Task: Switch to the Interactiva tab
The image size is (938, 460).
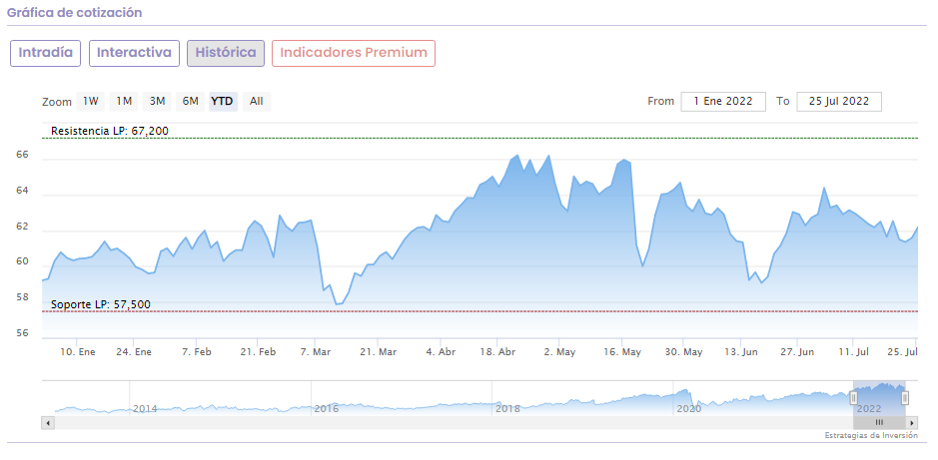Action: (134, 53)
